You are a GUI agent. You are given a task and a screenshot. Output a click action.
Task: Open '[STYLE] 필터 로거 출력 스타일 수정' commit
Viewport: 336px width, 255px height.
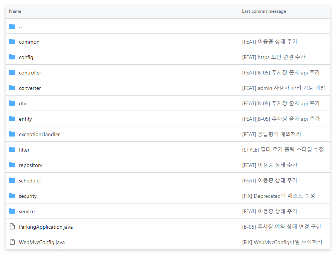point(283,150)
